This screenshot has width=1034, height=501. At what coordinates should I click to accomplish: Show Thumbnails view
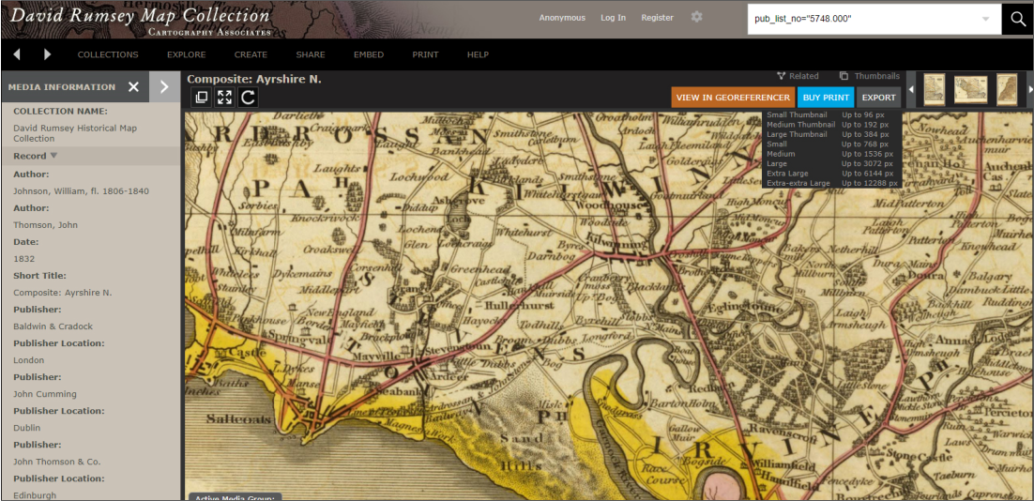click(869, 77)
